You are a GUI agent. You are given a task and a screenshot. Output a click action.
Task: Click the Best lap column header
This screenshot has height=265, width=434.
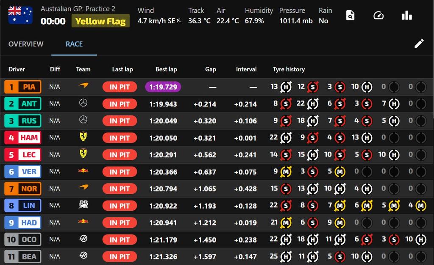click(x=166, y=69)
